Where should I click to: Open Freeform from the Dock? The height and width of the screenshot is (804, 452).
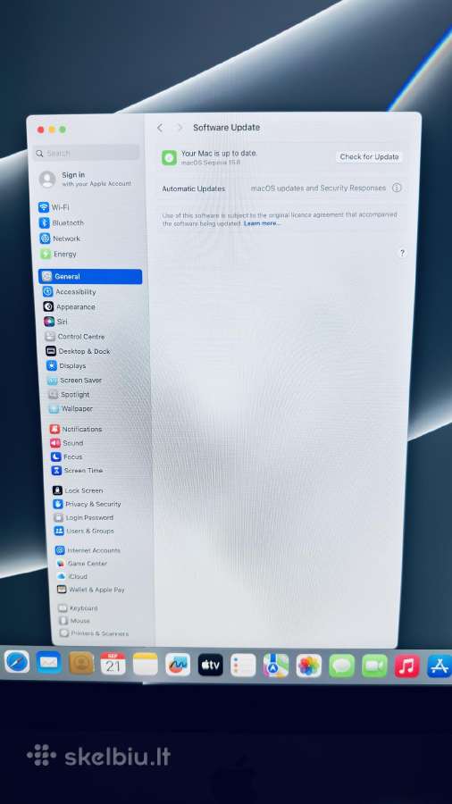[178, 665]
